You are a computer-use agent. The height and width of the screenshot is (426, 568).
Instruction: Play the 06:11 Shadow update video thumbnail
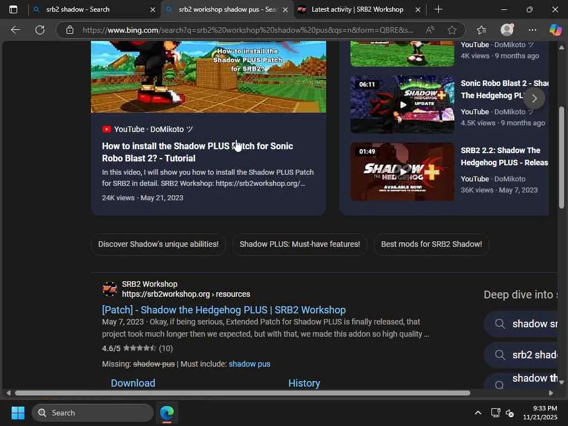pos(402,105)
